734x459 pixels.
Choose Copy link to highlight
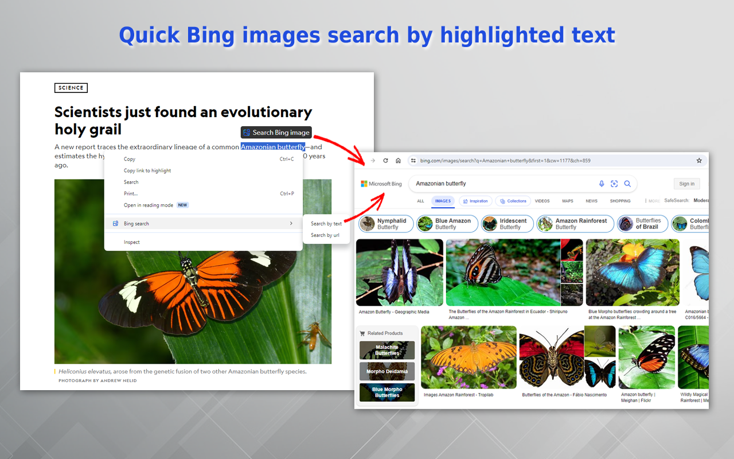click(x=203, y=170)
